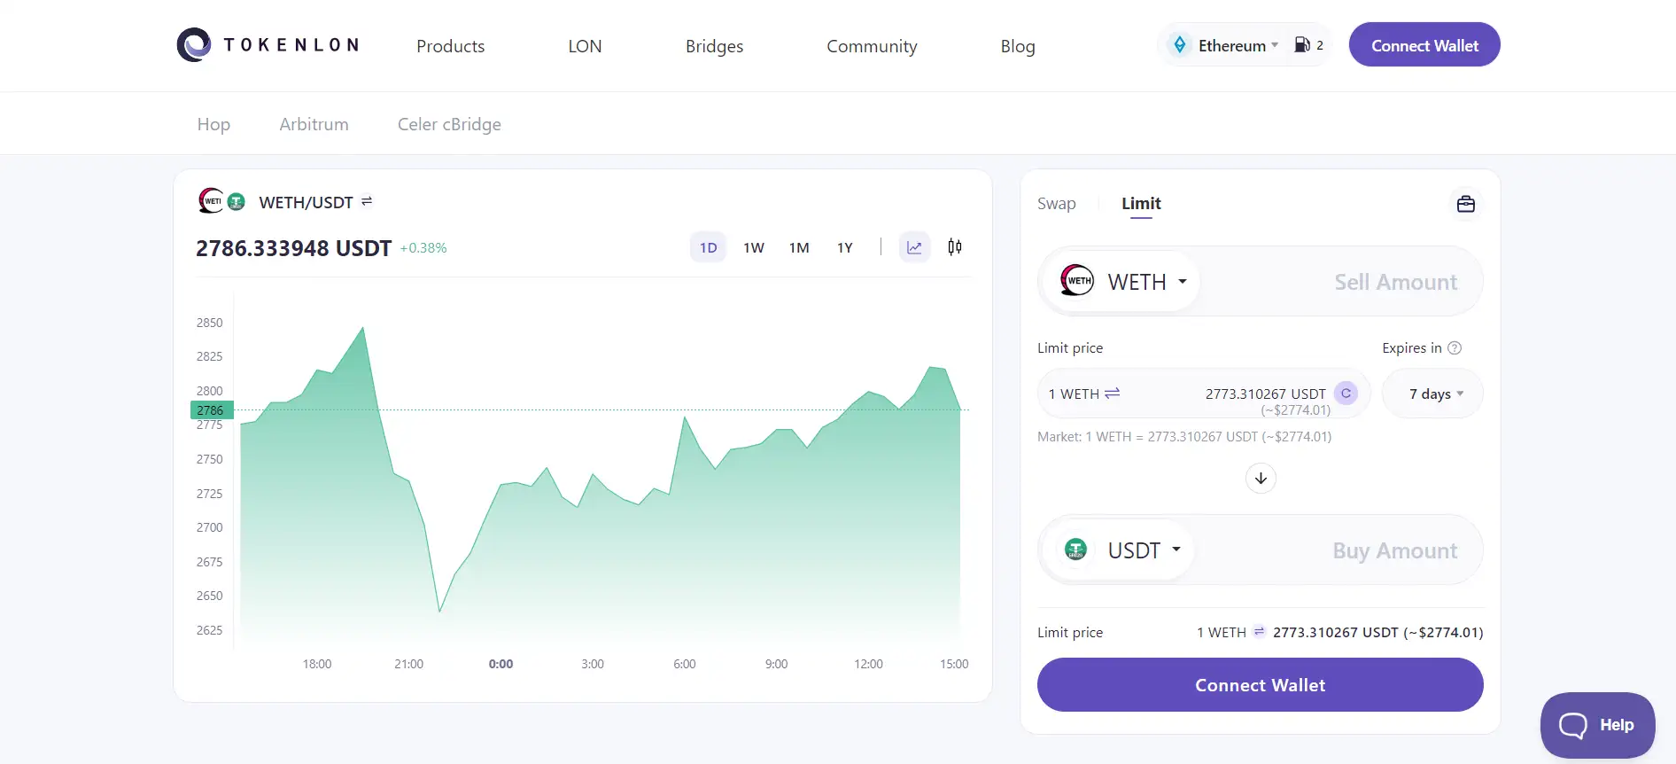Open the orders briefcase icon

pyautogui.click(x=1465, y=204)
